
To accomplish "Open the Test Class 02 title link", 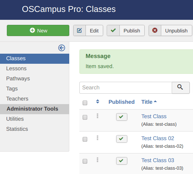I will [x=158, y=138].
